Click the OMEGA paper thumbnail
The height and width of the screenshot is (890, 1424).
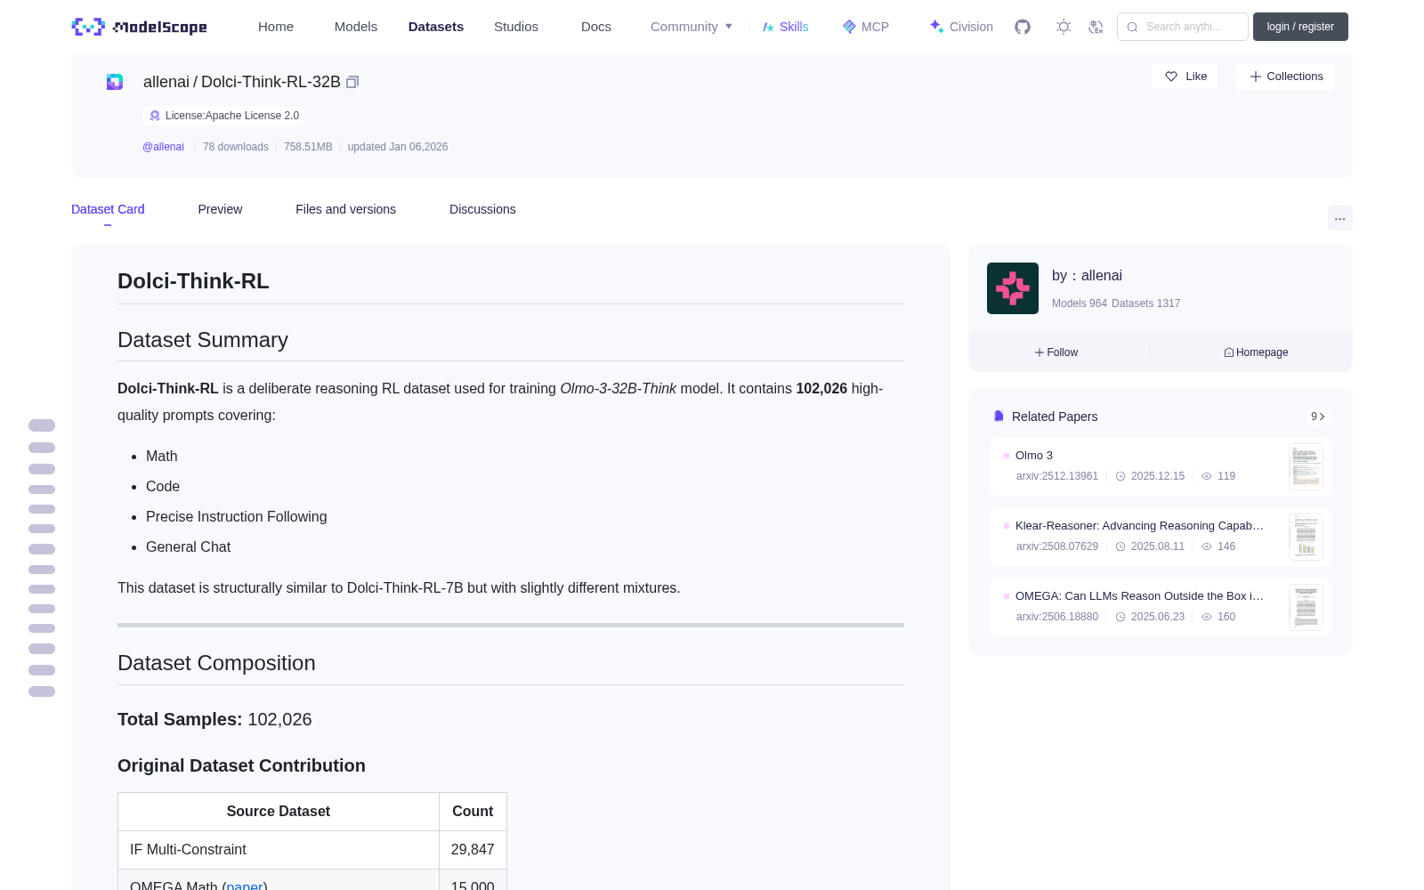point(1306,607)
